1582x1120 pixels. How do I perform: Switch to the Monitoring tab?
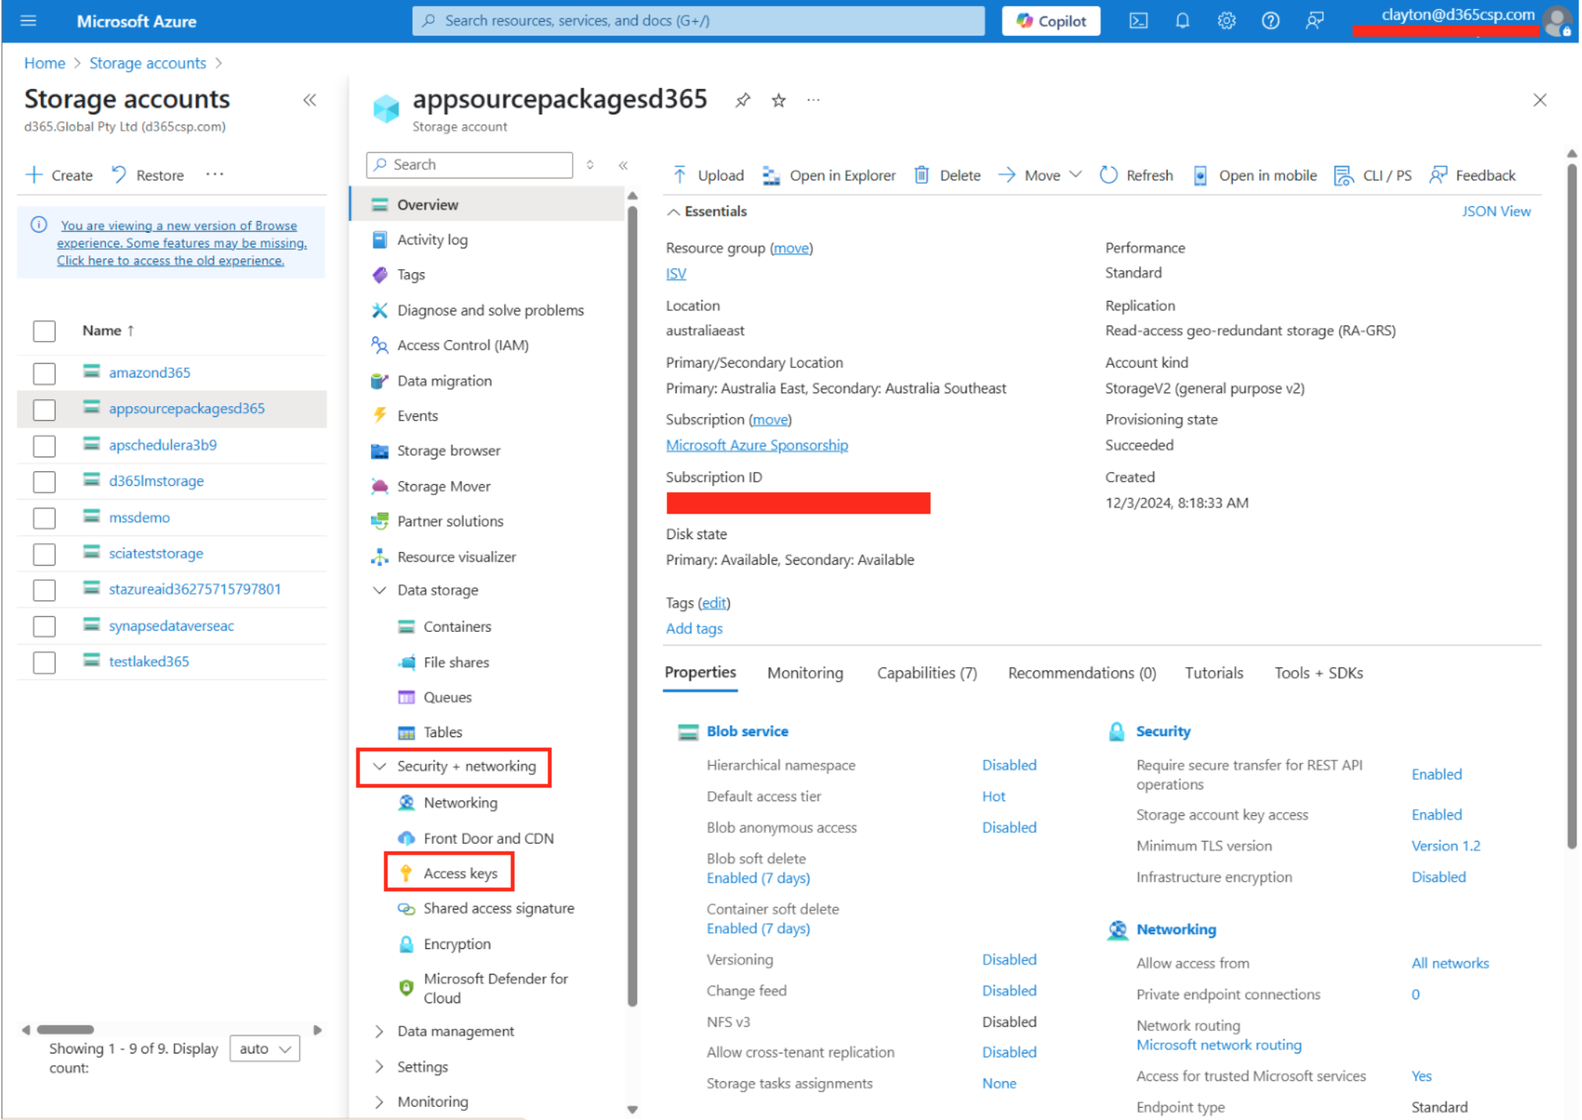coord(805,673)
